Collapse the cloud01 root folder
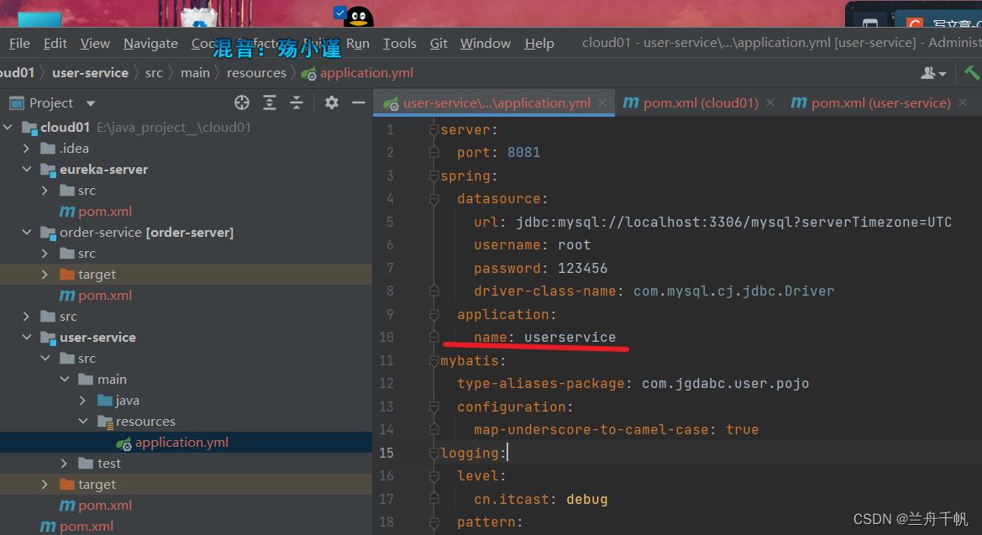This screenshot has width=982, height=535. click(x=8, y=127)
